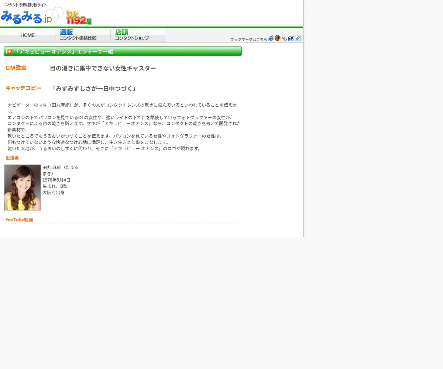Open the 店頭 コンタクトショップ tab
Screen dimensions: 443x369
point(138,35)
